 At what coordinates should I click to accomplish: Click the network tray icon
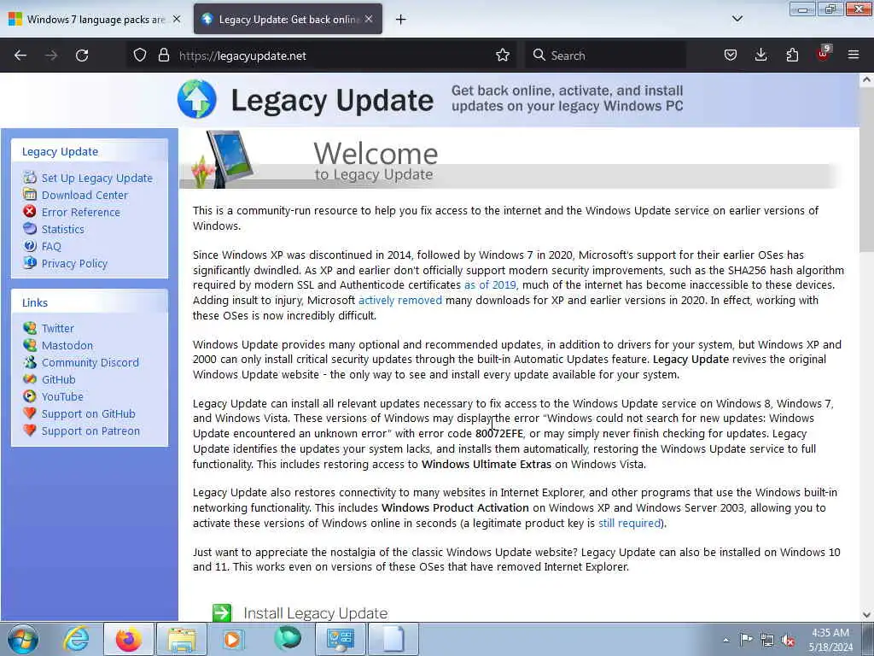(767, 640)
